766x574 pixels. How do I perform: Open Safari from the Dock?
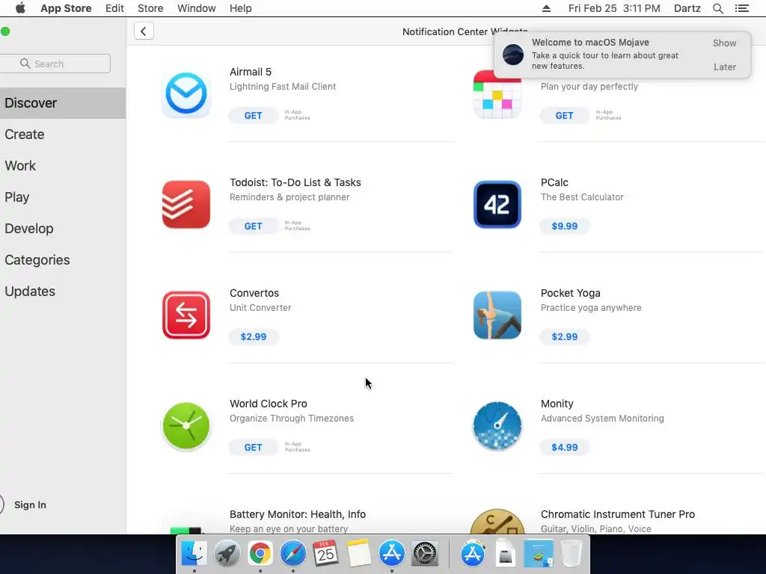click(x=292, y=554)
